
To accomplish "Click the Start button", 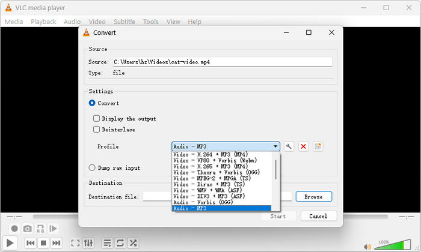I will 278,216.
